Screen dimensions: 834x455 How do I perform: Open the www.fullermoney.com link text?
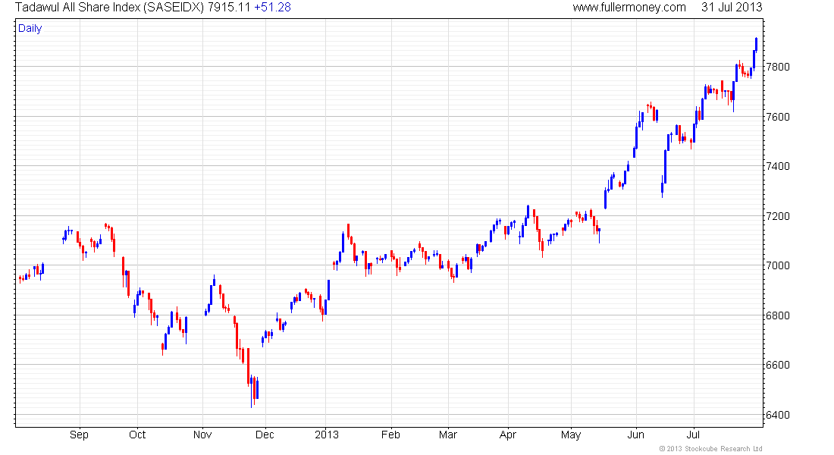(629, 8)
